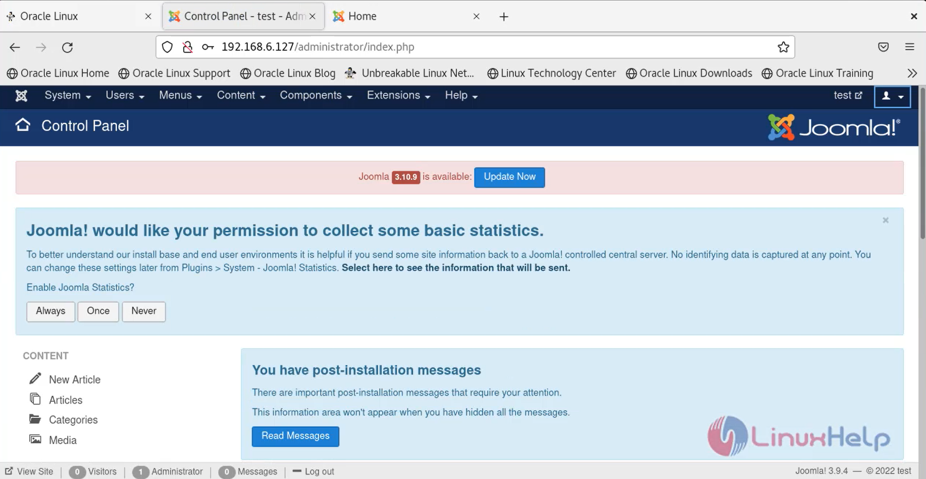Choose Once for Joomla Statistics
926x479 pixels.
pyautogui.click(x=98, y=311)
